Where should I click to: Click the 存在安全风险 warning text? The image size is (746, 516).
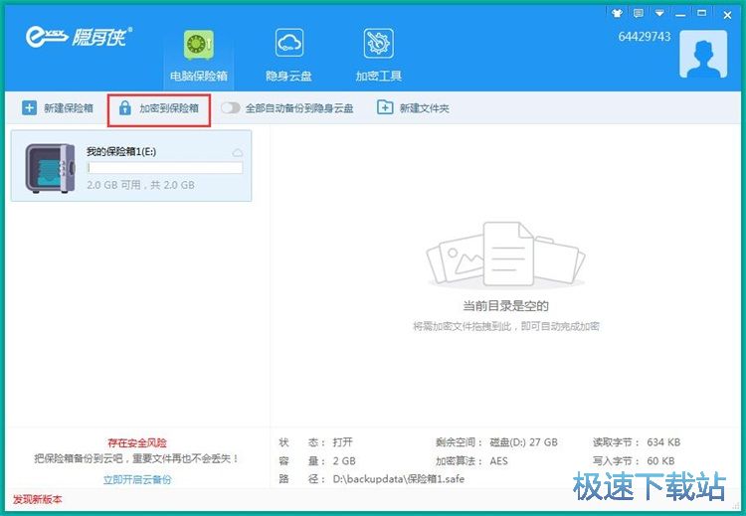coord(137,442)
